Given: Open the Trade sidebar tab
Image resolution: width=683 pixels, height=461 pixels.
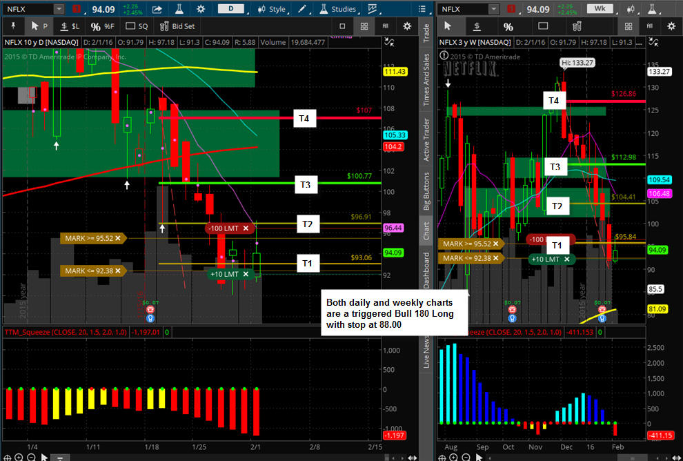Looking at the screenshot, I should (426, 33).
